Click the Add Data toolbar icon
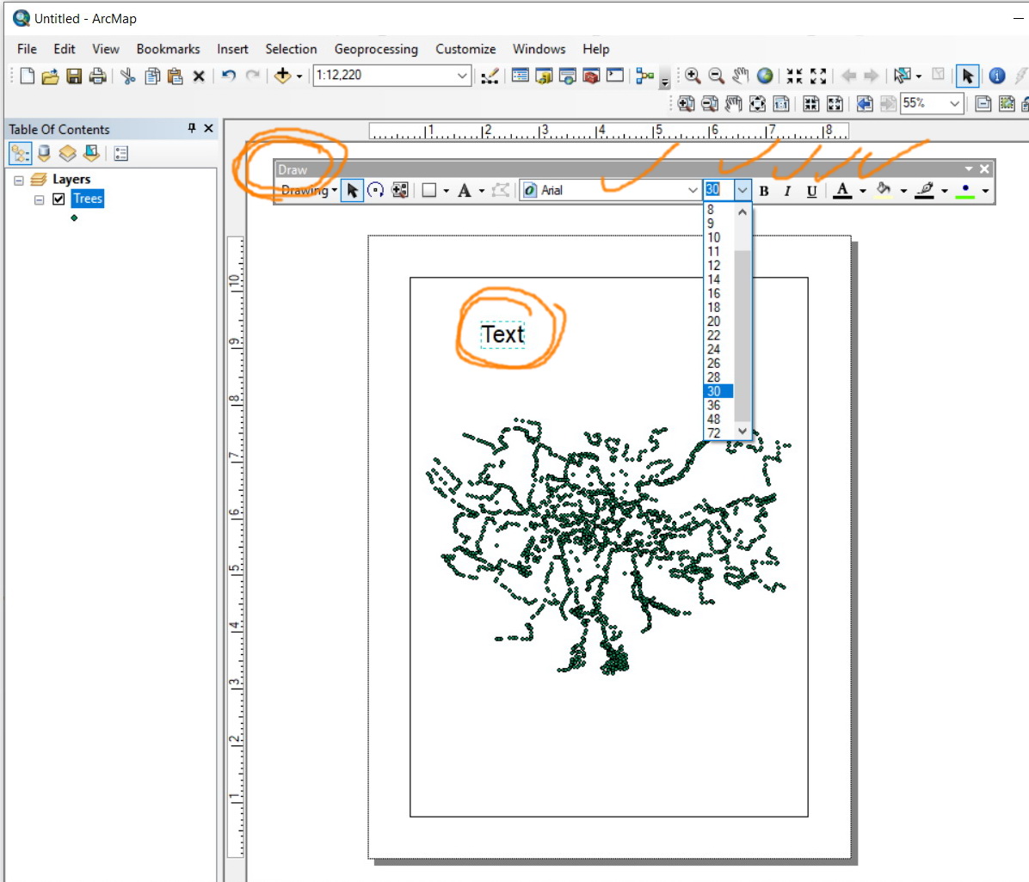Screen dimensions: 1029x882 [282, 76]
